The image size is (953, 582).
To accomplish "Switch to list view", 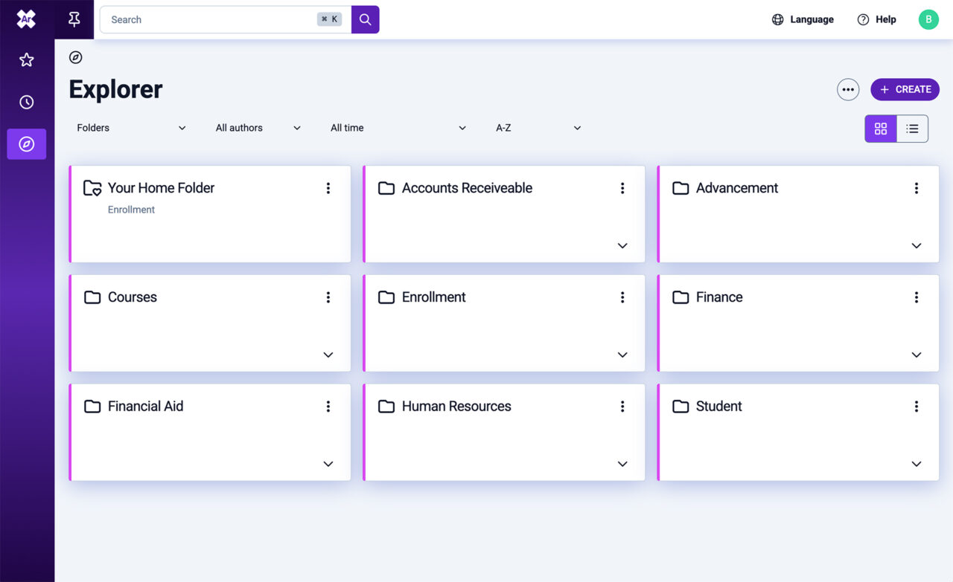I will pos(912,129).
